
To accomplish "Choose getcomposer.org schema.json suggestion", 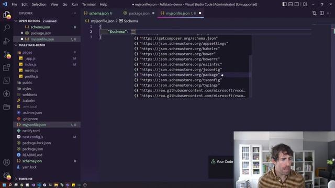I will pos(191,38).
